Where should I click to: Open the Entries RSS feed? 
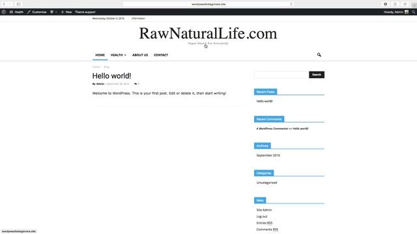265,223
